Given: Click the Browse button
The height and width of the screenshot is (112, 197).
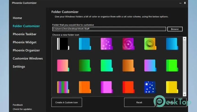Looking at the screenshot, I should [175, 29].
